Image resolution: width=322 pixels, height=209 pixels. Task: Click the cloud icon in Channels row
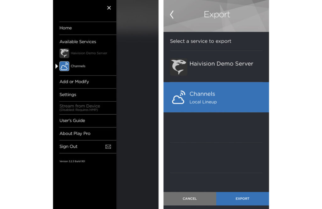click(179, 98)
